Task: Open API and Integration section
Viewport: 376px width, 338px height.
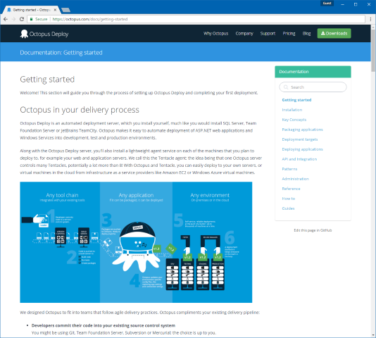Action: (x=299, y=159)
